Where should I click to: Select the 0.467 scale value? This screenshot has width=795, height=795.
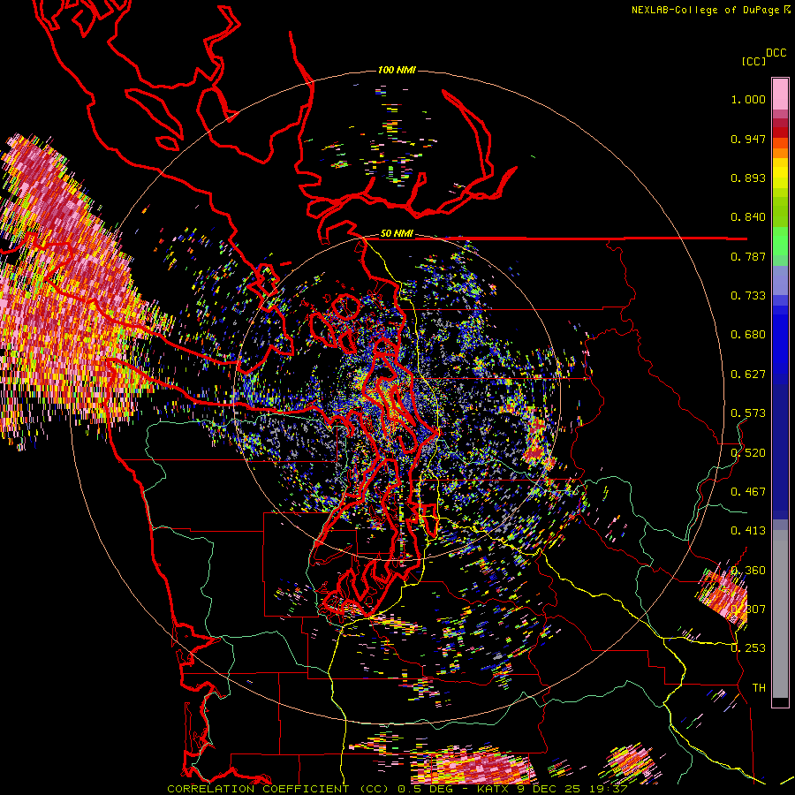[748, 492]
